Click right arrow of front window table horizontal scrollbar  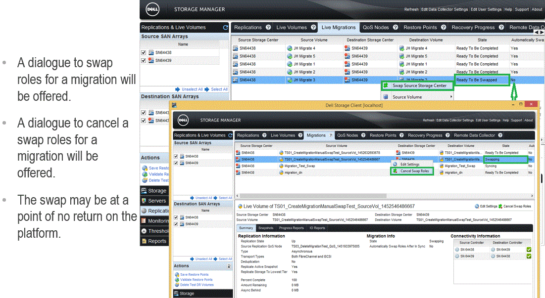point(532,196)
